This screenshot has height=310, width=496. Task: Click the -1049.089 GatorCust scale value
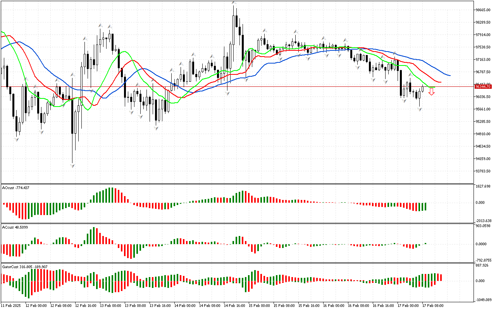click(x=484, y=300)
